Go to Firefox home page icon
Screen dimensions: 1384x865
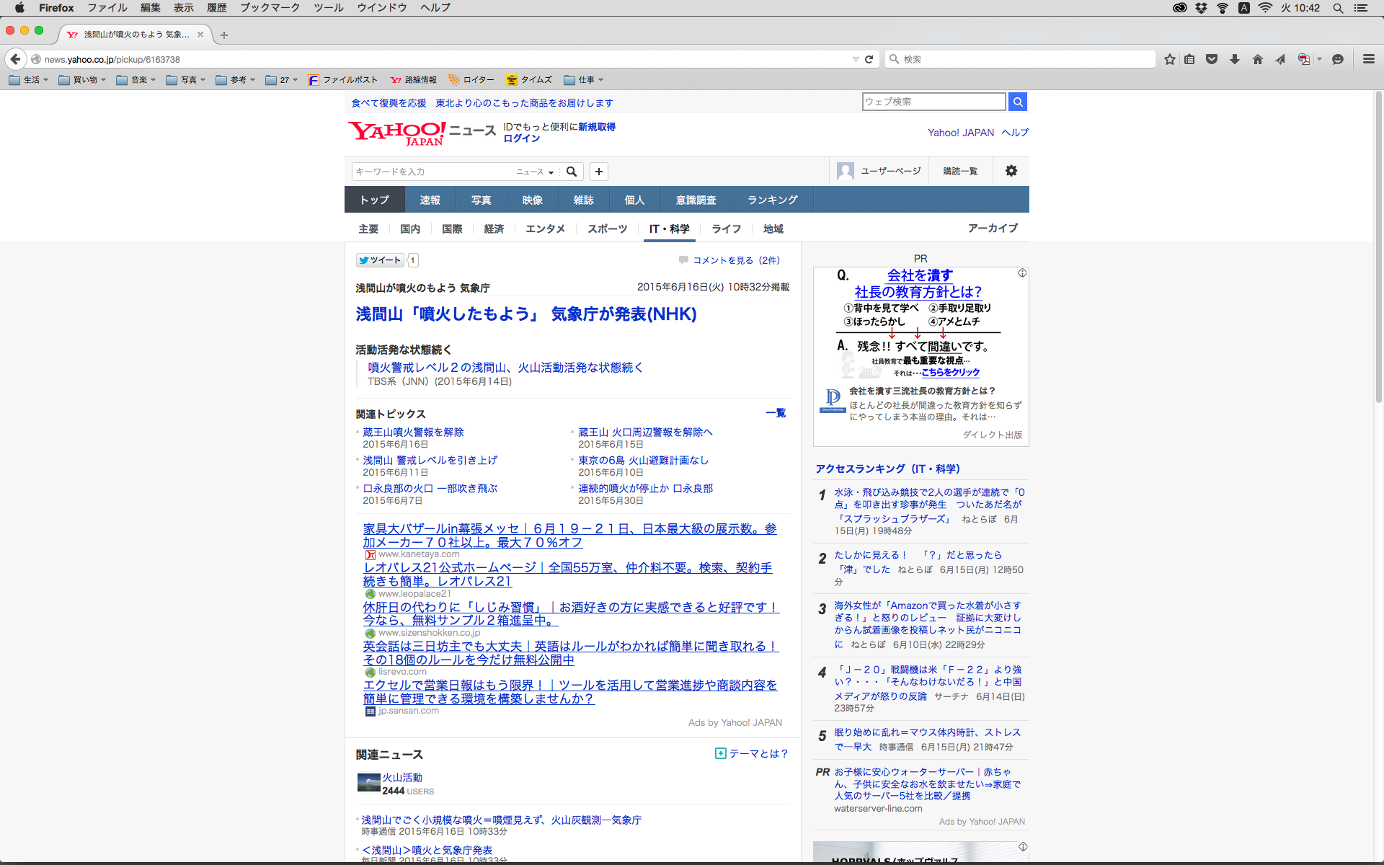1257,59
